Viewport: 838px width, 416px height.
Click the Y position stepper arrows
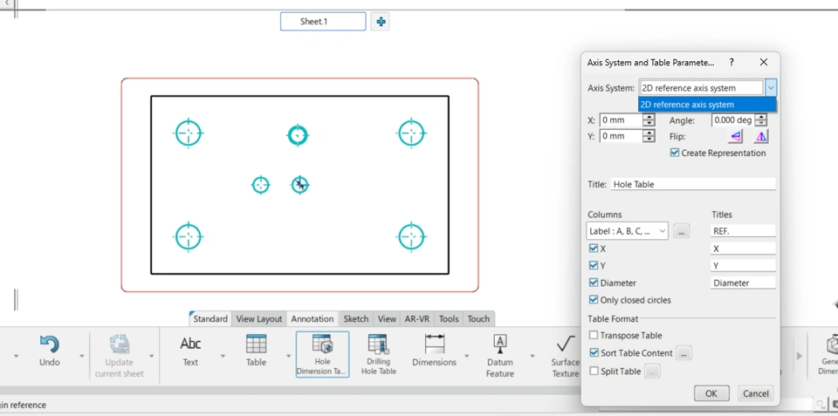(649, 136)
